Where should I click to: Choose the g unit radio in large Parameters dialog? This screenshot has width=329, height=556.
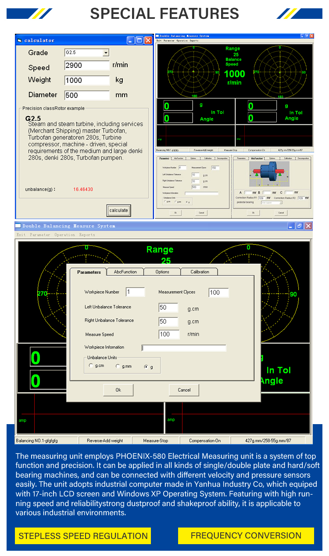[x=146, y=367]
